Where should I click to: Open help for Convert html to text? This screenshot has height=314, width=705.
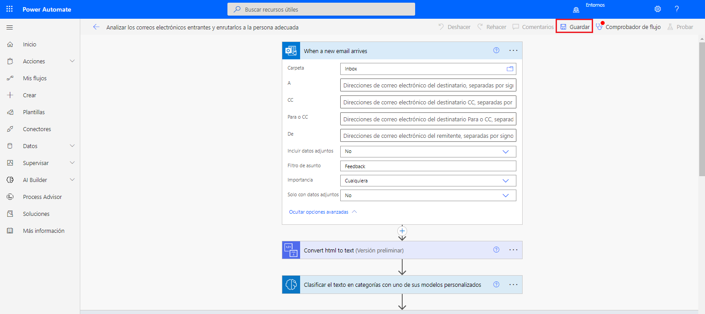tap(496, 250)
